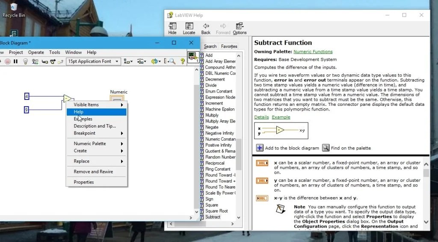The image size is (438, 242).
Task: Click the Step Into icon
Action: coord(44,61)
